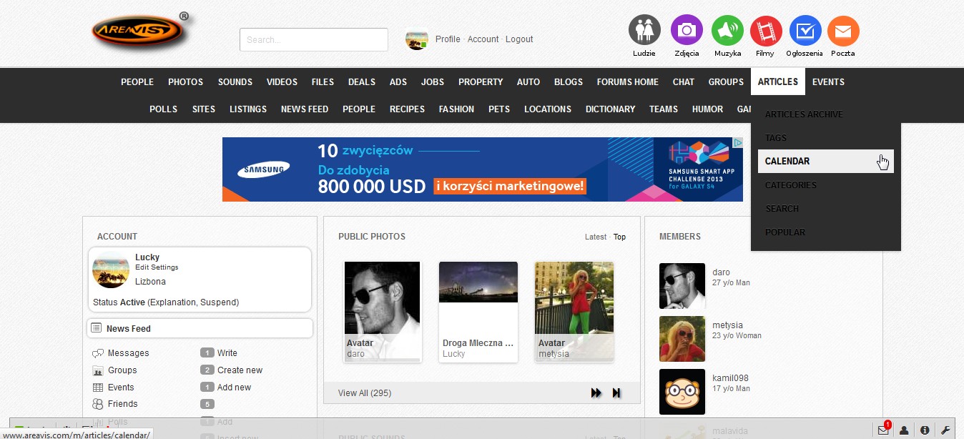Click the mail notification icon in bottom bar
Viewport: 964px width, 439px height.
point(884,430)
